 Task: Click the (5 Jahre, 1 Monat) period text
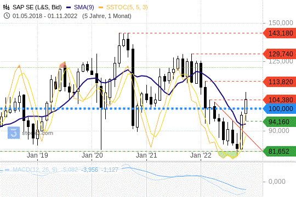(x=107, y=16)
